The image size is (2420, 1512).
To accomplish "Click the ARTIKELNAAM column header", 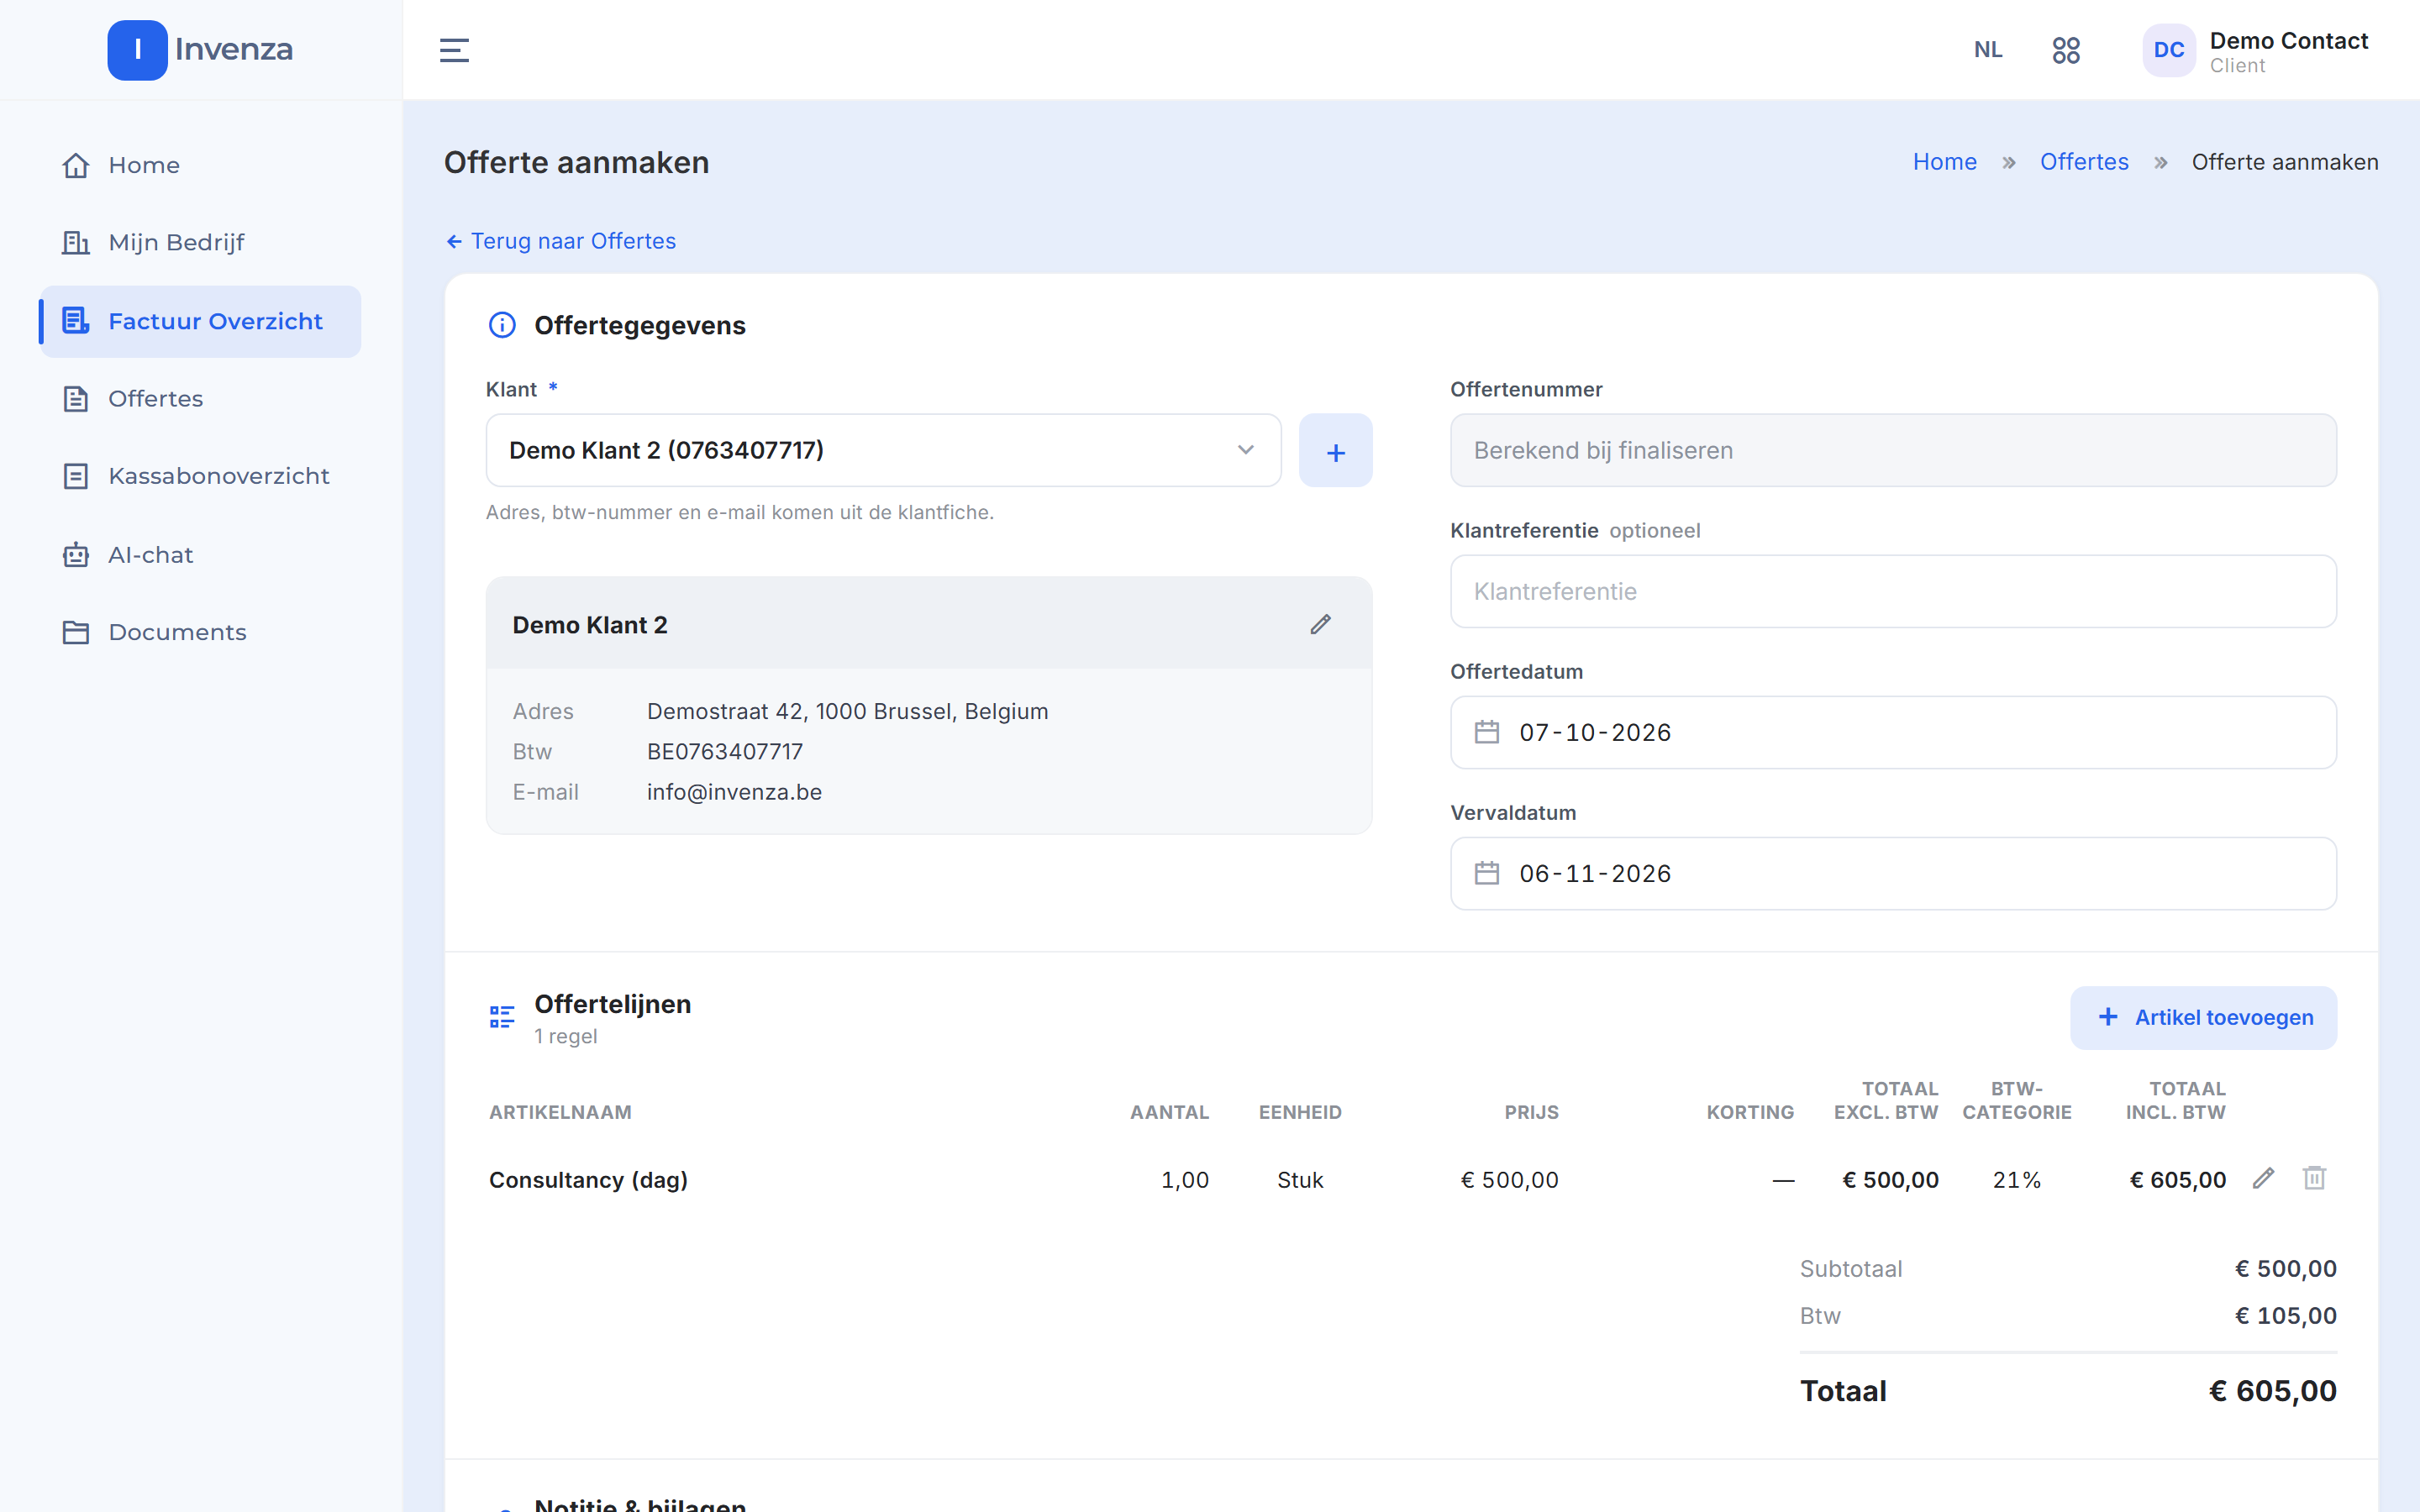I will click(560, 1112).
